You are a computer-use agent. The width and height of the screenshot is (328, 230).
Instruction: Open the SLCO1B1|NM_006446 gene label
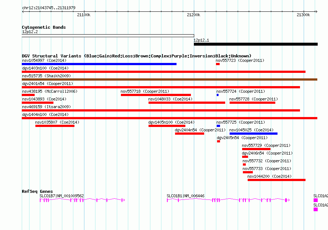[185, 196]
